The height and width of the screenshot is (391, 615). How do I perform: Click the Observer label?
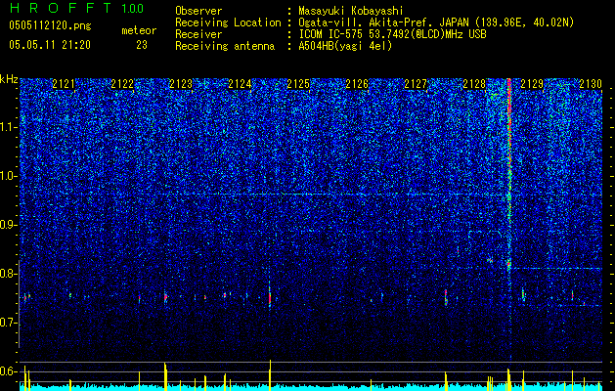198,11
